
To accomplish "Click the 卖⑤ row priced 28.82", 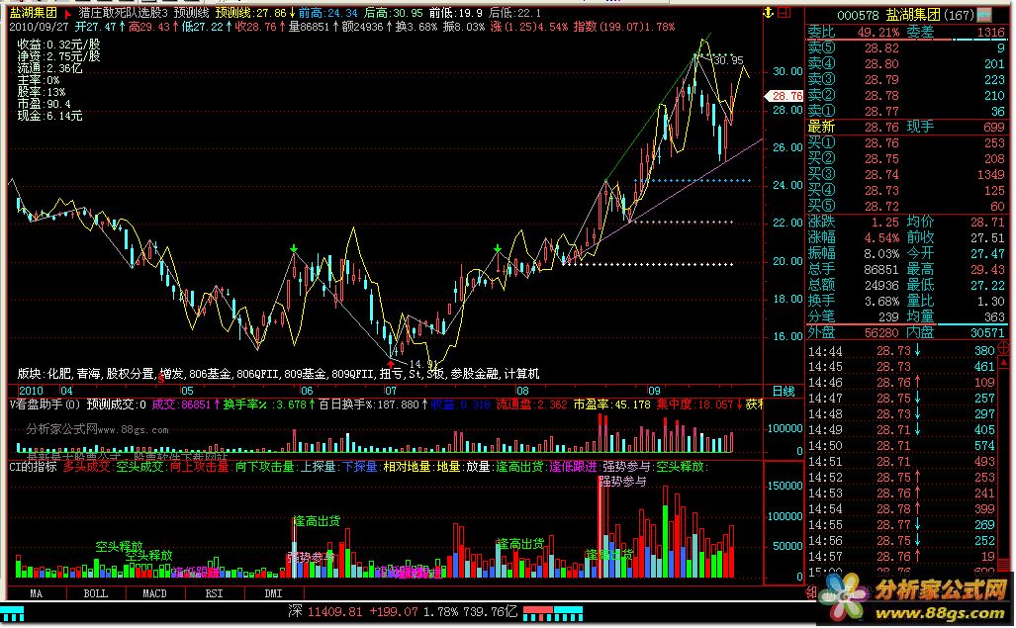I will pos(906,47).
